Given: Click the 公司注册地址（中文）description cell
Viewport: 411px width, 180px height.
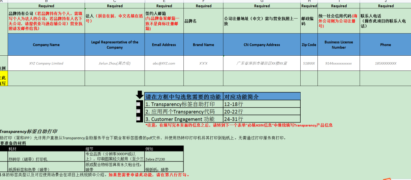Looking at the screenshot, I should click(x=262, y=21).
